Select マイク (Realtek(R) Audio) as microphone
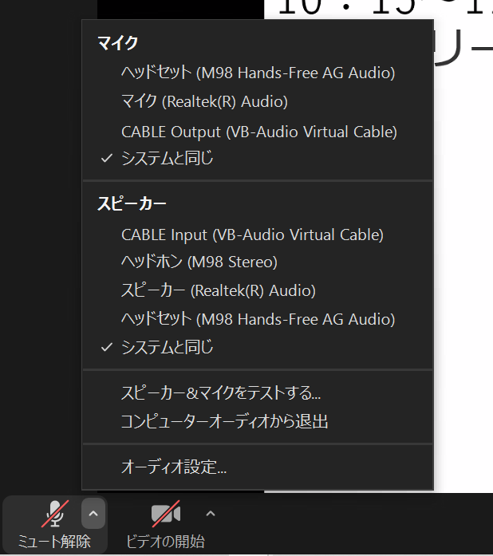 pyautogui.click(x=258, y=102)
